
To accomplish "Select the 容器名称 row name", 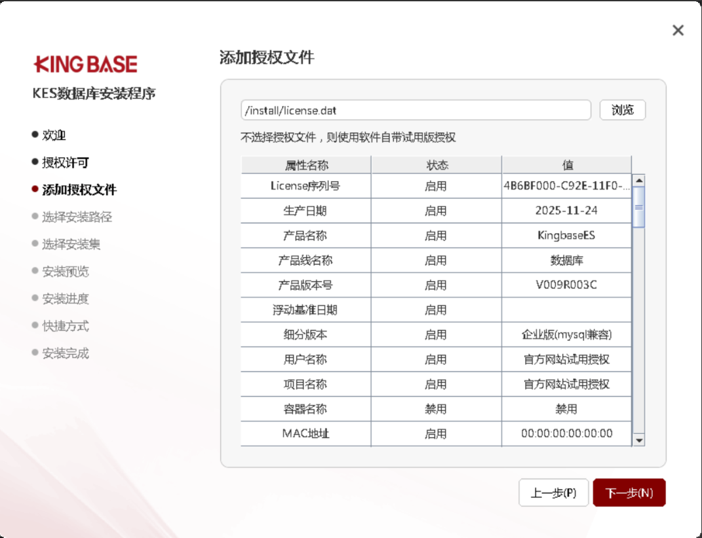I will [x=305, y=409].
